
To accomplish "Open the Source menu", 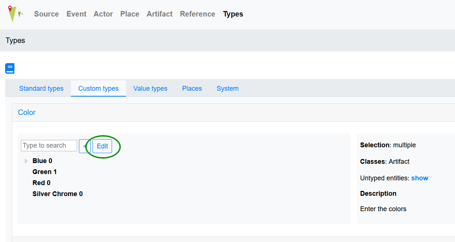I will tap(46, 14).
